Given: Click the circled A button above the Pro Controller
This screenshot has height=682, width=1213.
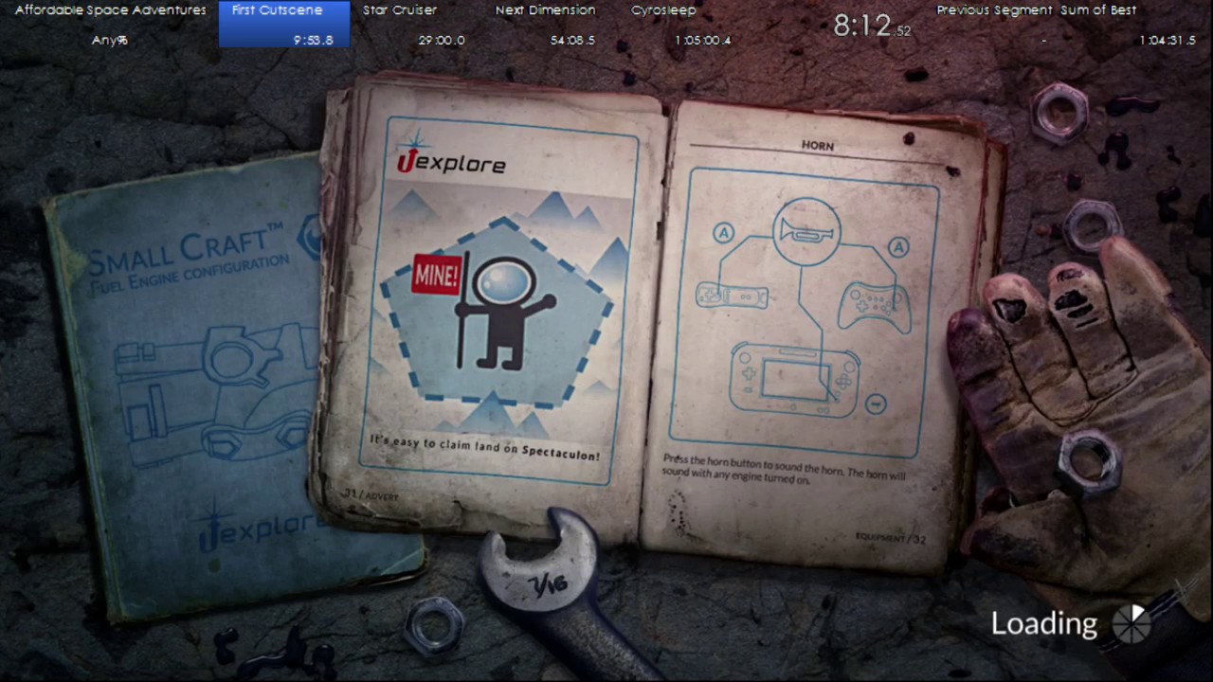Looking at the screenshot, I should pos(897,247).
